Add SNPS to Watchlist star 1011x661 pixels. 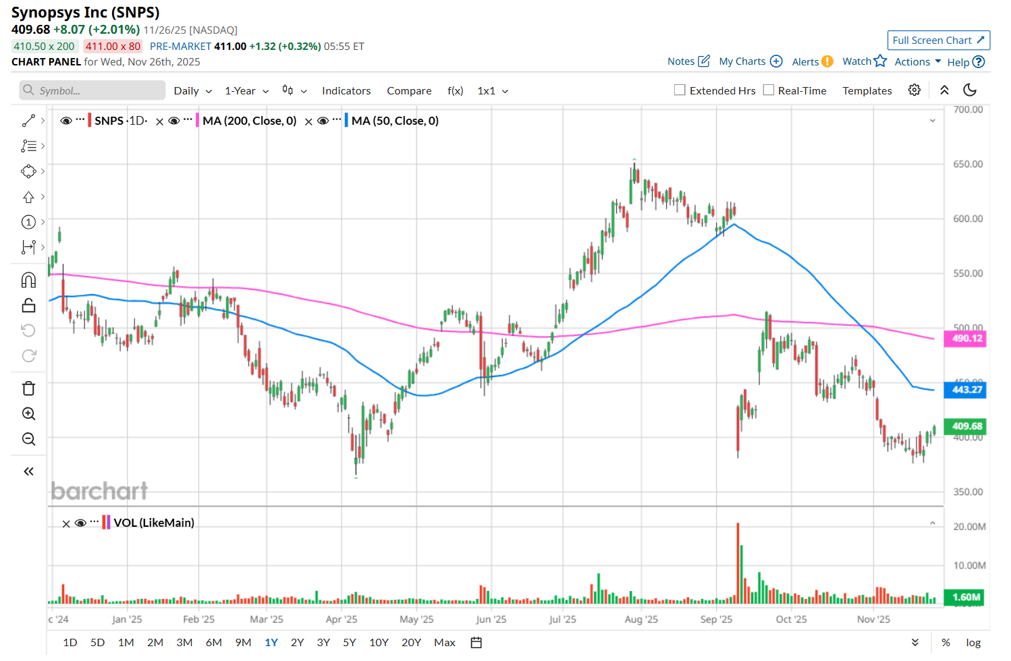coord(880,61)
